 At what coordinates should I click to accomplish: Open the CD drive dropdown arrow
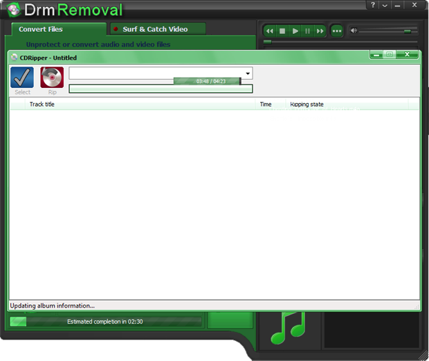tap(248, 73)
